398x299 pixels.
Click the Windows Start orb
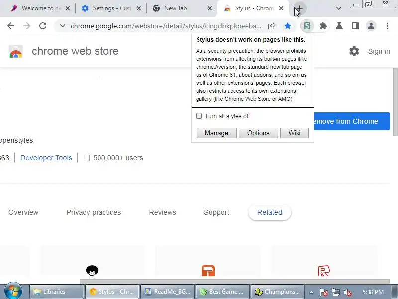pyautogui.click(x=13, y=292)
